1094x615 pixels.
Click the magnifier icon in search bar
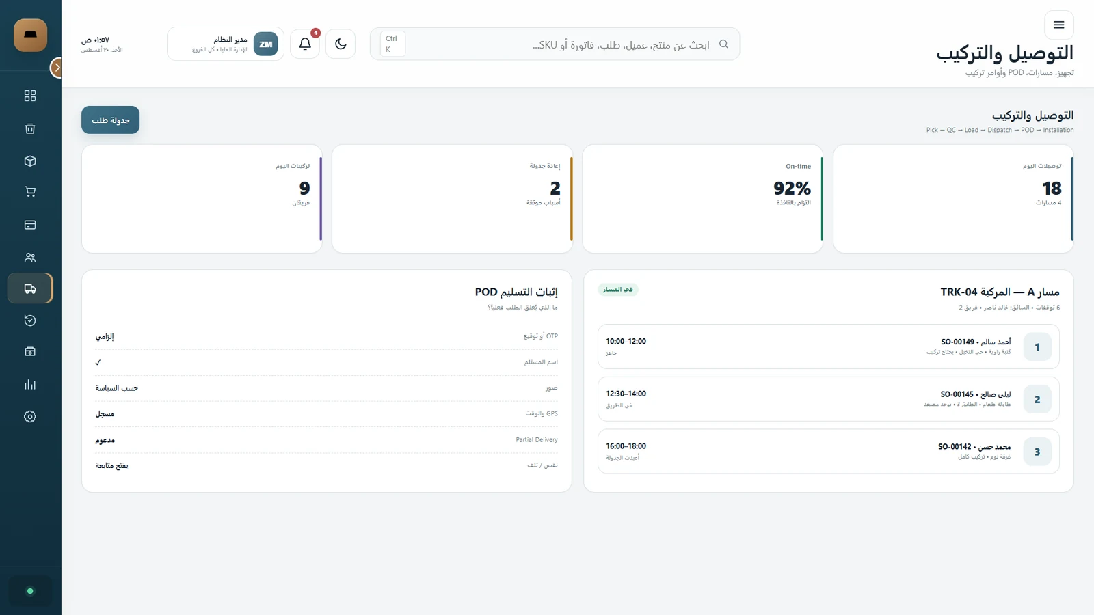tap(723, 44)
